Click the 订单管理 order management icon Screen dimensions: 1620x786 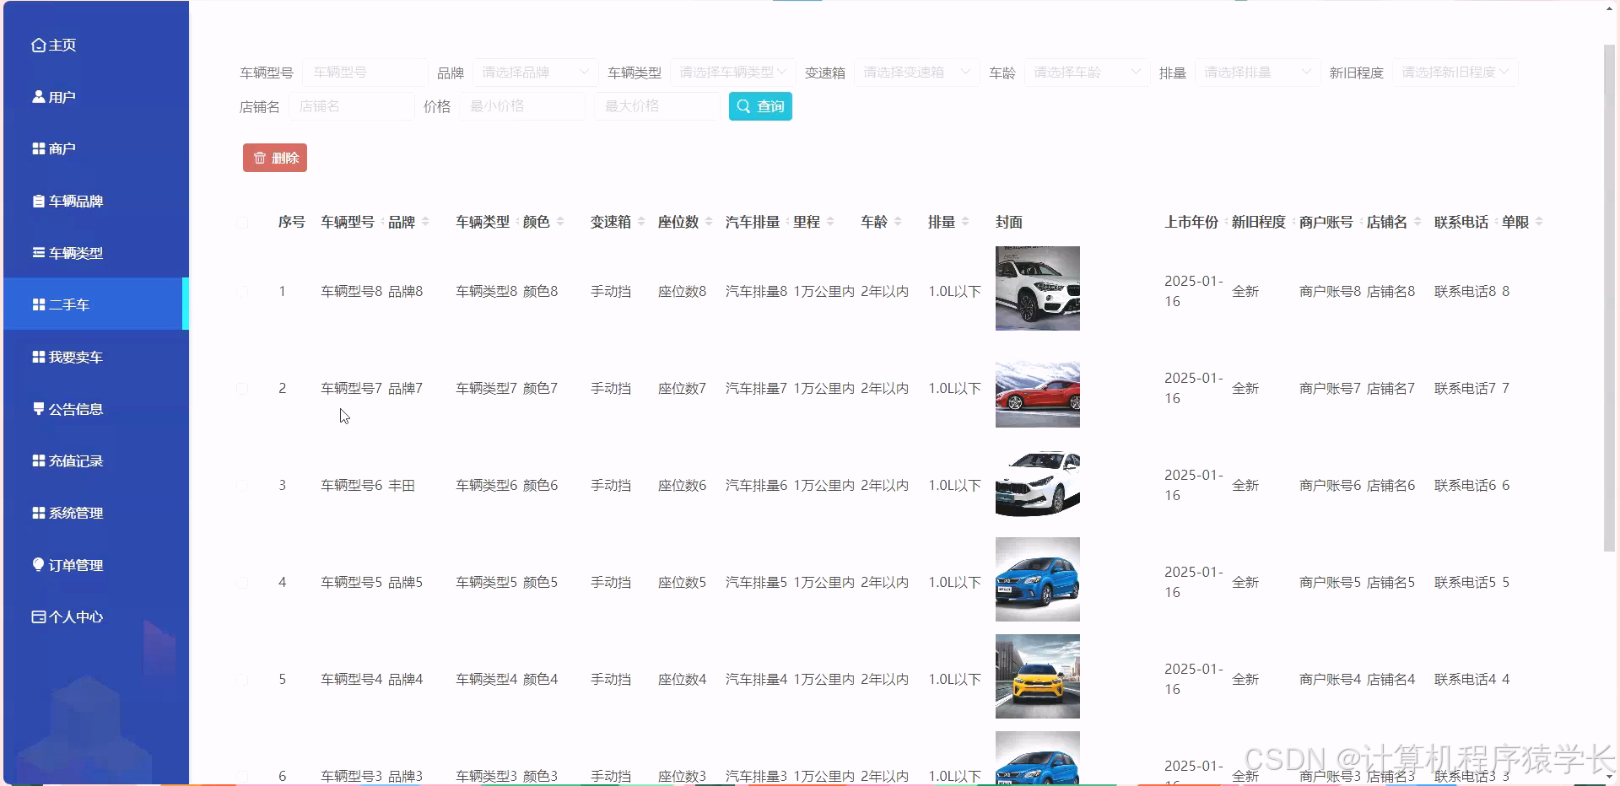(37, 564)
